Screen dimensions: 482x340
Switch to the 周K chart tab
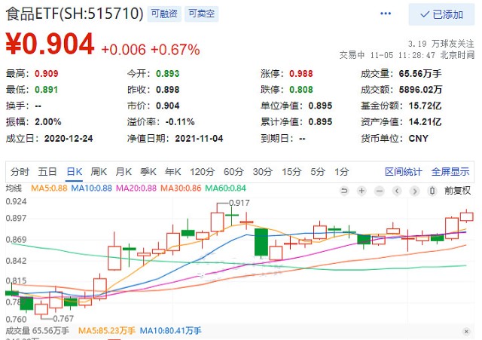pos(99,171)
